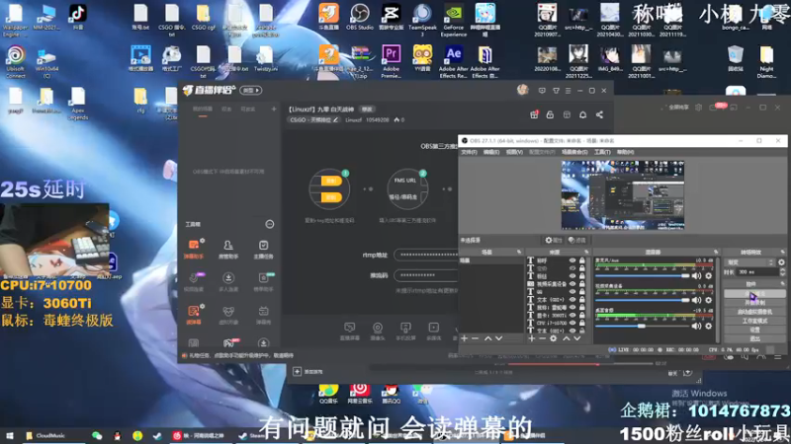This screenshot has width=791, height=444.
Task: Open transition properties gear in OBS
Action: tap(781, 262)
